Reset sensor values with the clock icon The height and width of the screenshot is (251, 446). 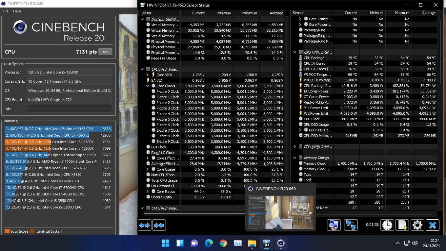(x=388, y=225)
